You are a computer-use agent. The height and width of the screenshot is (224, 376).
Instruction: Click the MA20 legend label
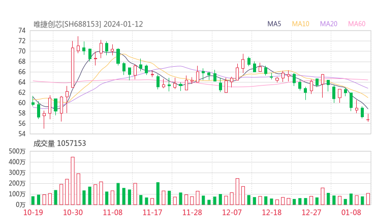[329, 24]
